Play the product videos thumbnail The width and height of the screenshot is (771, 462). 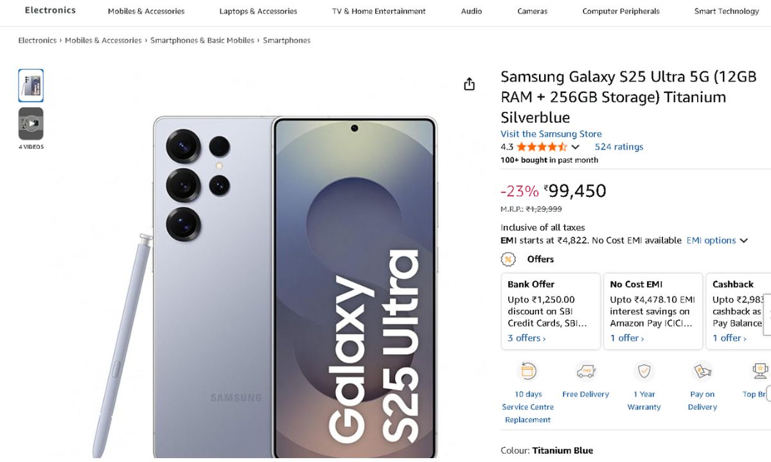click(x=31, y=124)
